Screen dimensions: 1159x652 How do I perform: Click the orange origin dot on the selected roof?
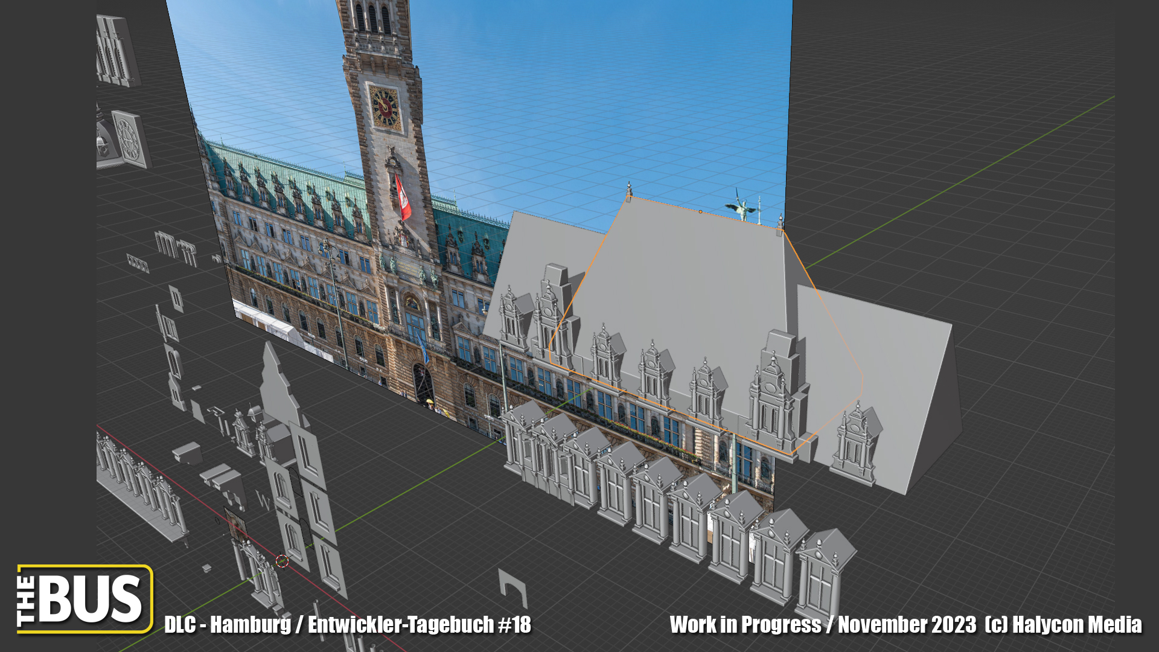[700, 212]
